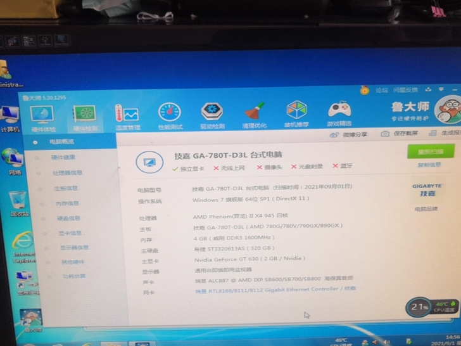The image size is (461, 346).
Task: Launch the 性能测试 performance test
Action: tap(170, 116)
